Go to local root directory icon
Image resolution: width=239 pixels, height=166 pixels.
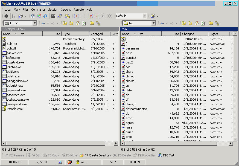tap(71, 23)
